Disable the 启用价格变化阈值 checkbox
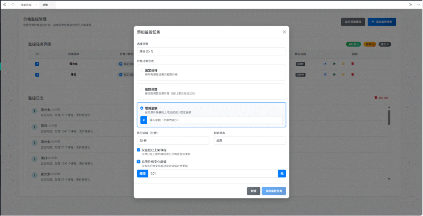This screenshot has height=216, width=423. coord(139,161)
